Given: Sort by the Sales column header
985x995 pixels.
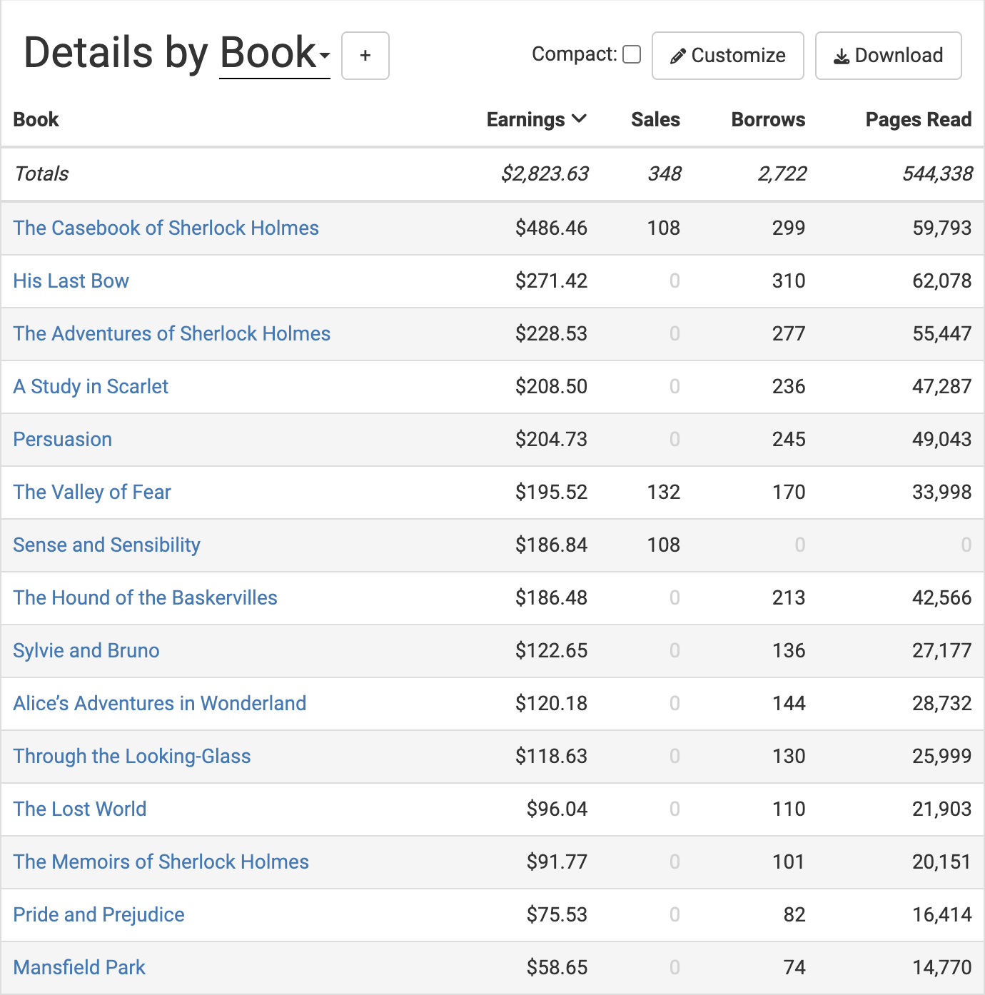Looking at the screenshot, I should point(655,119).
